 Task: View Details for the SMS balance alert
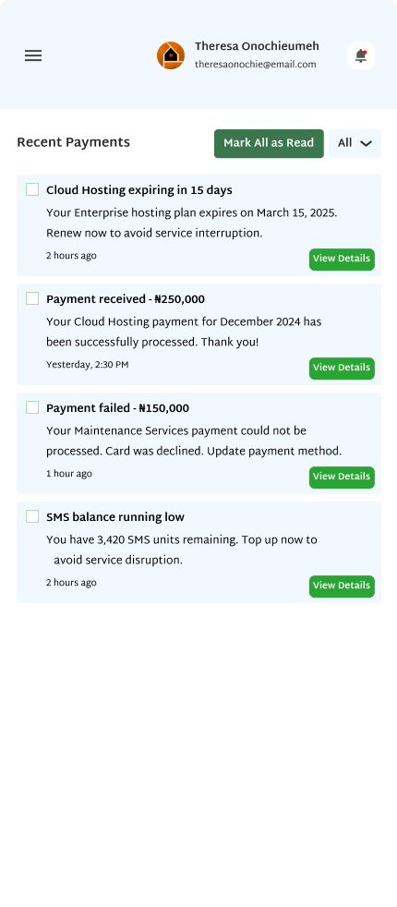(342, 586)
